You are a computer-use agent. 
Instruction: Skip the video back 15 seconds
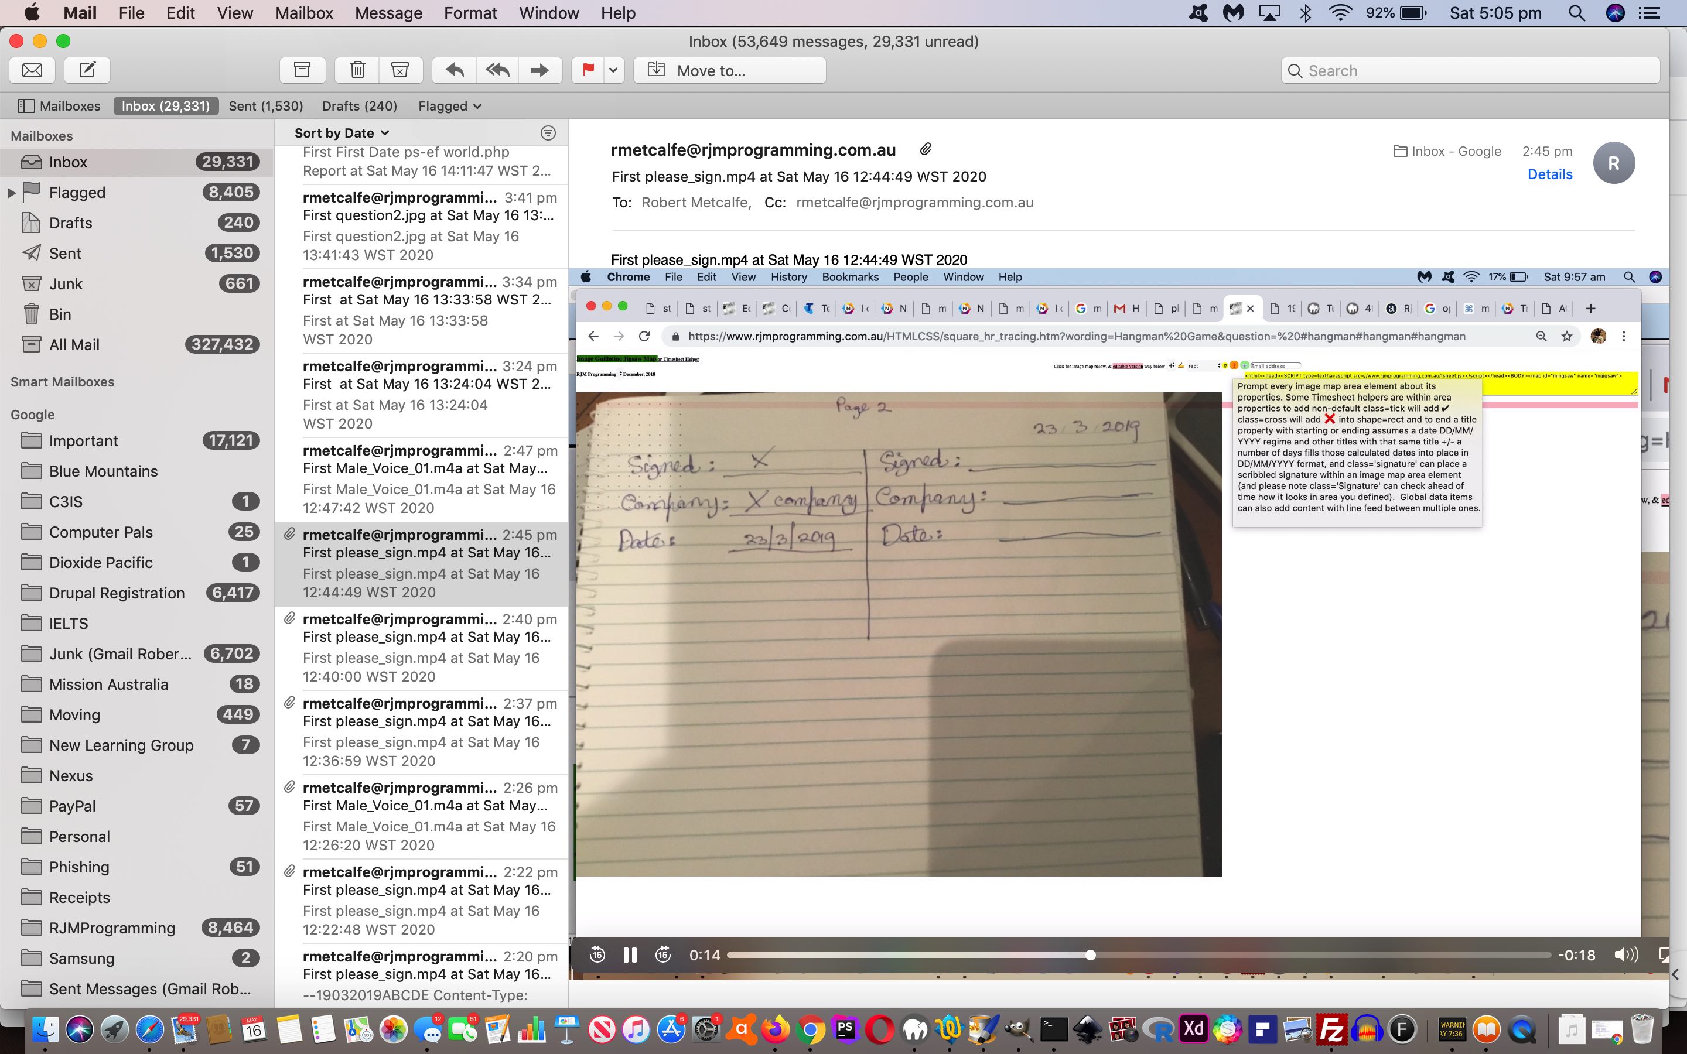click(598, 954)
